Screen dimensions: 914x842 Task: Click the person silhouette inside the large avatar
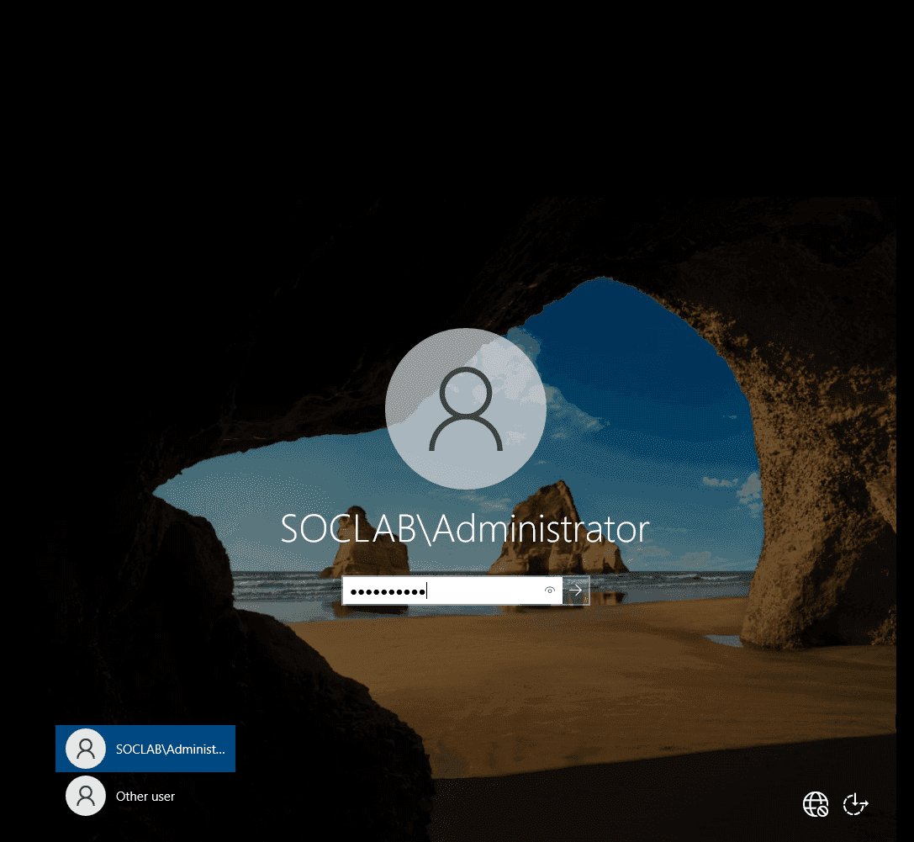[466, 410]
